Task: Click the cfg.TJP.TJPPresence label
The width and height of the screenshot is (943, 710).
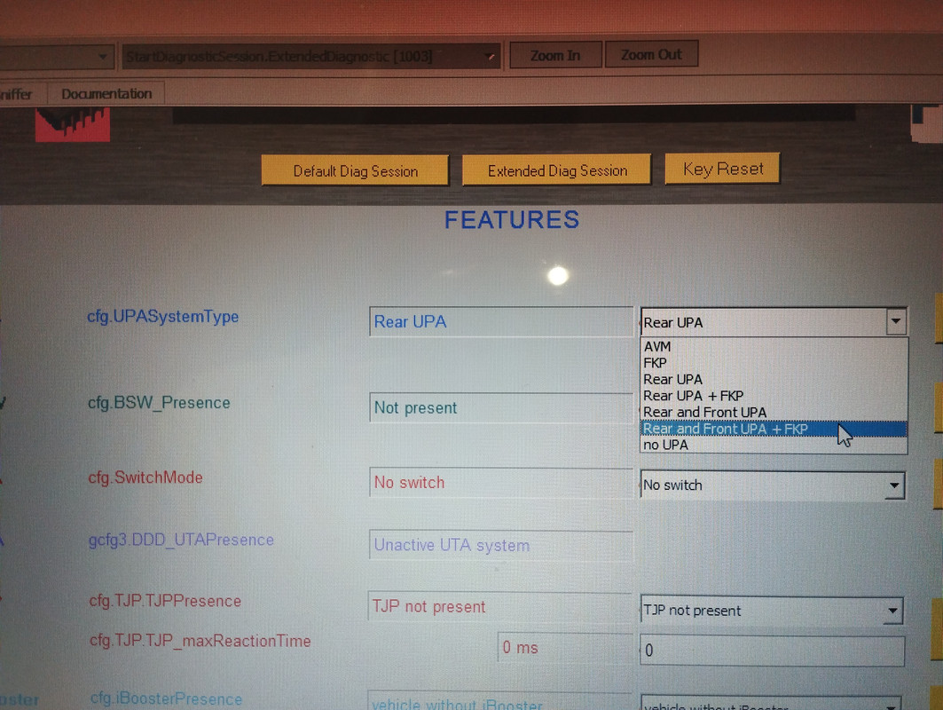Action: pos(165,601)
